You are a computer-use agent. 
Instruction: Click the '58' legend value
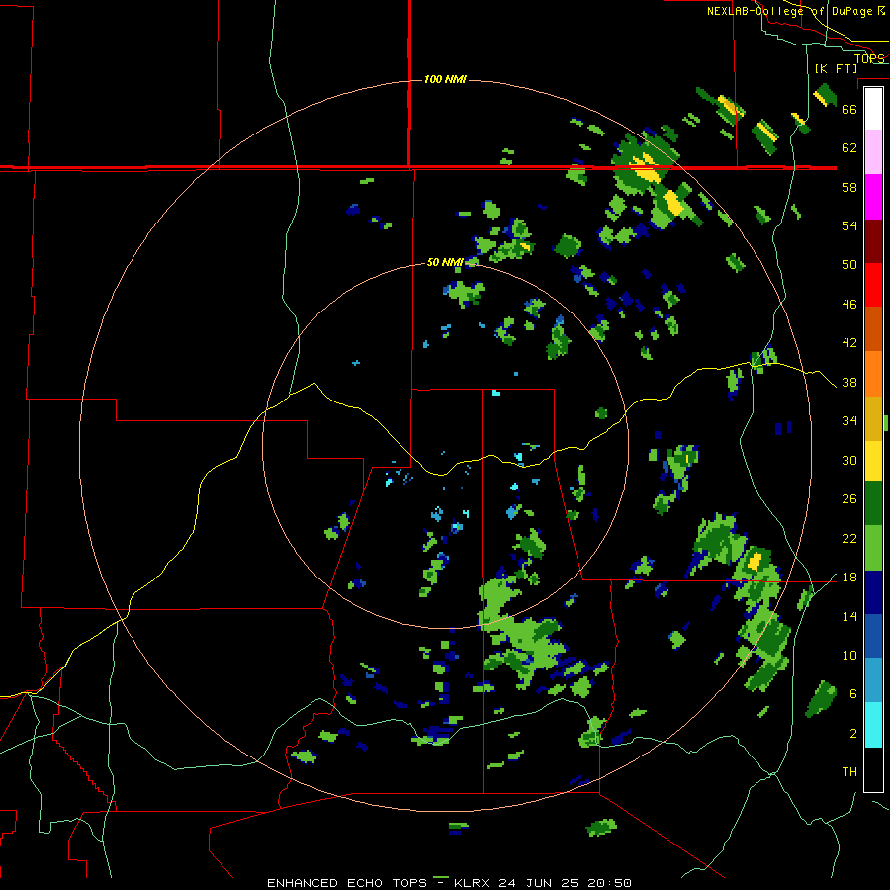[x=849, y=187]
